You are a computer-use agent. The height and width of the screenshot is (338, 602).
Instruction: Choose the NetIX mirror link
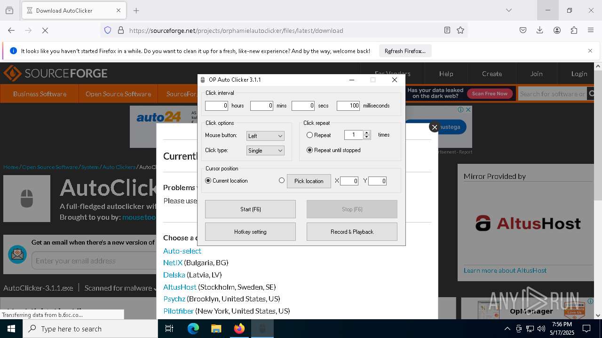(173, 263)
